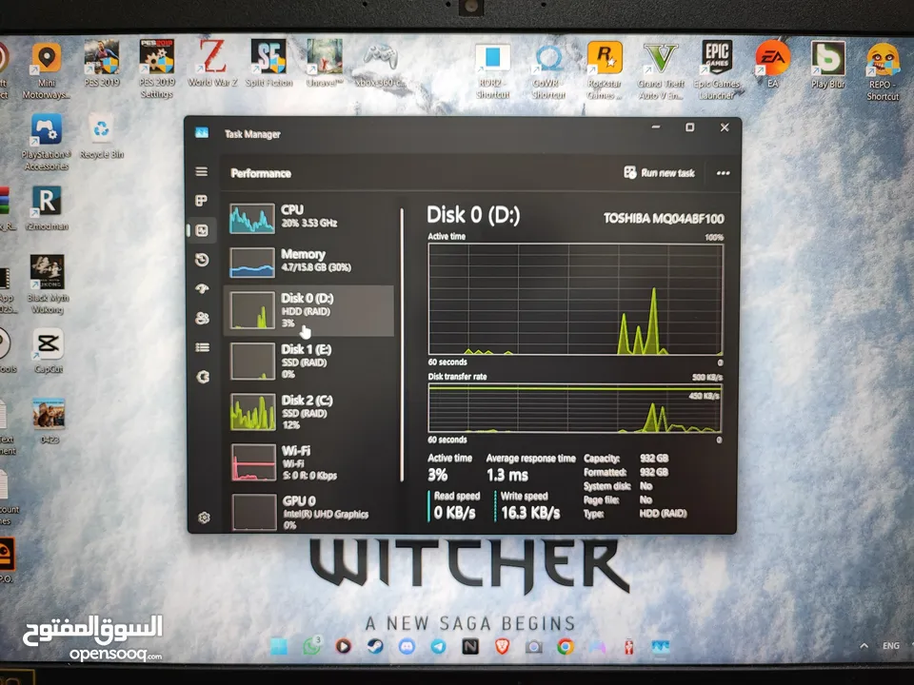This screenshot has height=685, width=914.
Task: Click Run new task button
Action: (x=659, y=173)
